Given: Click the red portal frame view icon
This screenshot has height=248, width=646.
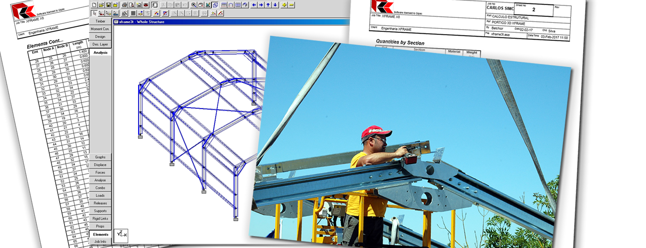Looking at the screenshot, I should (x=224, y=5).
